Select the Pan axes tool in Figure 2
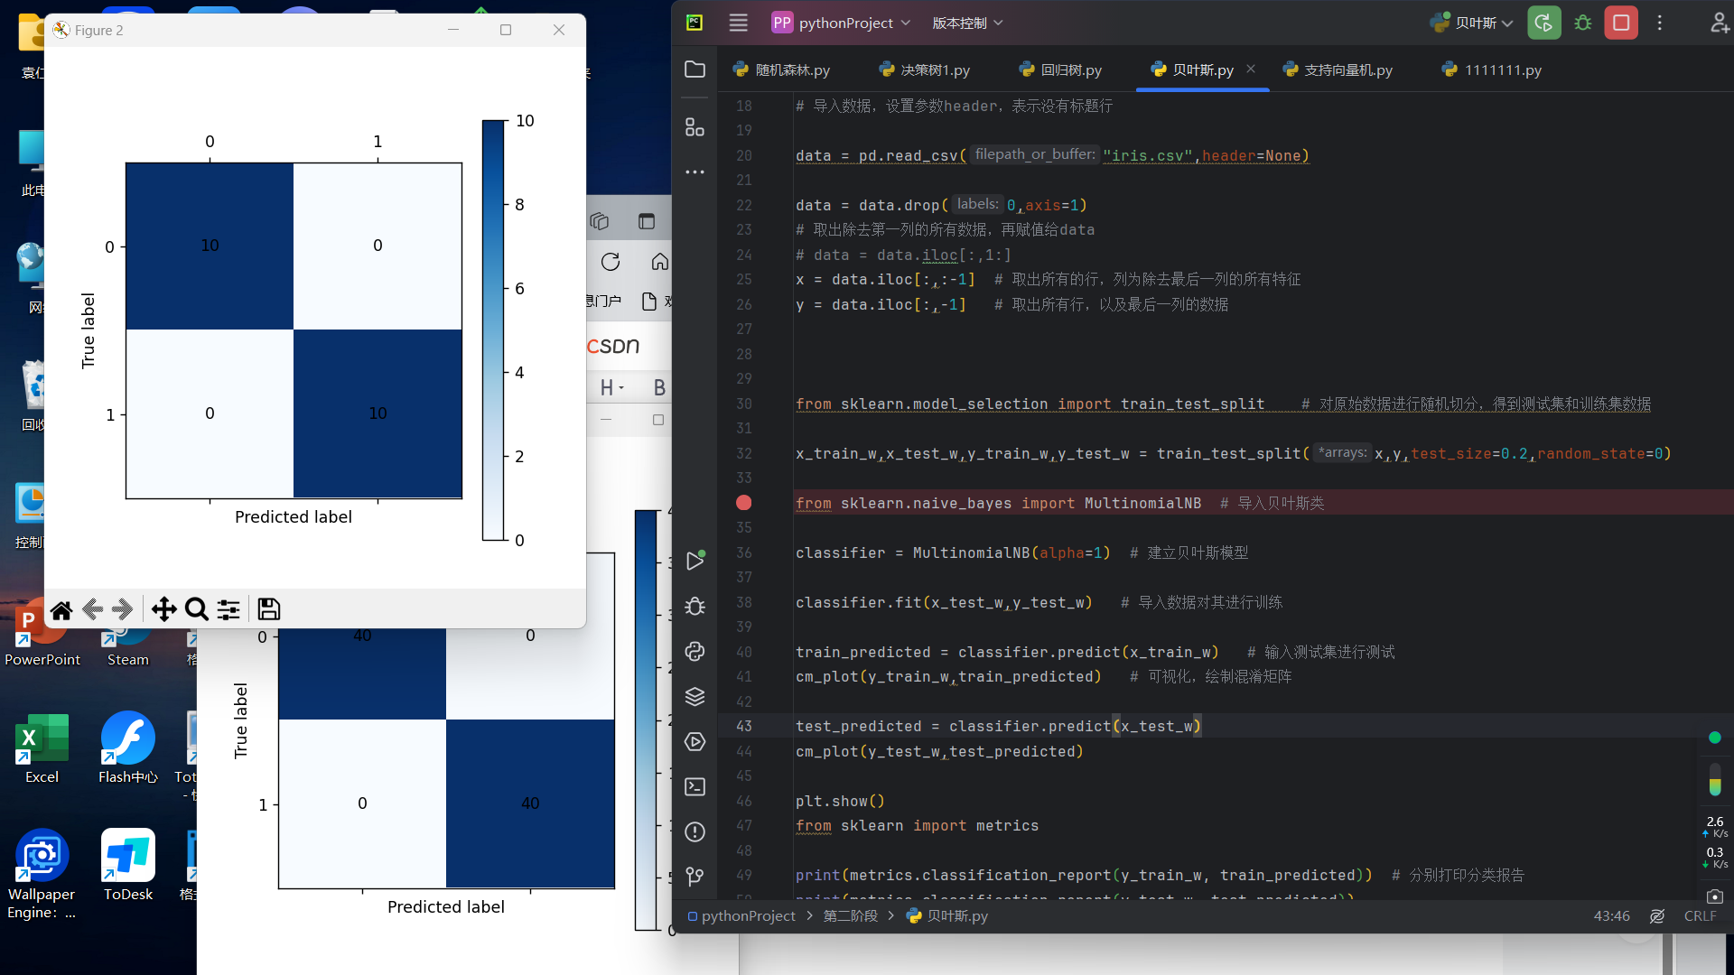 (163, 610)
